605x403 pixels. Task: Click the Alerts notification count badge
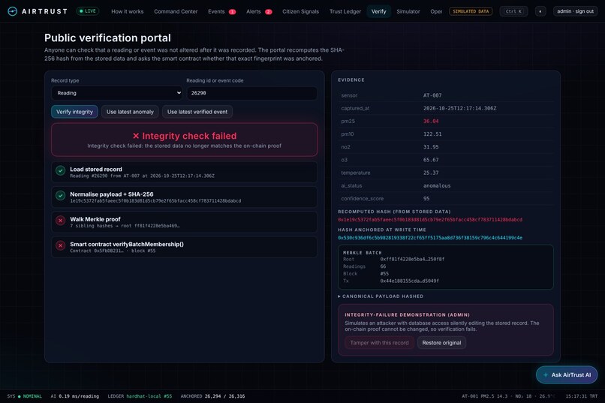(269, 12)
